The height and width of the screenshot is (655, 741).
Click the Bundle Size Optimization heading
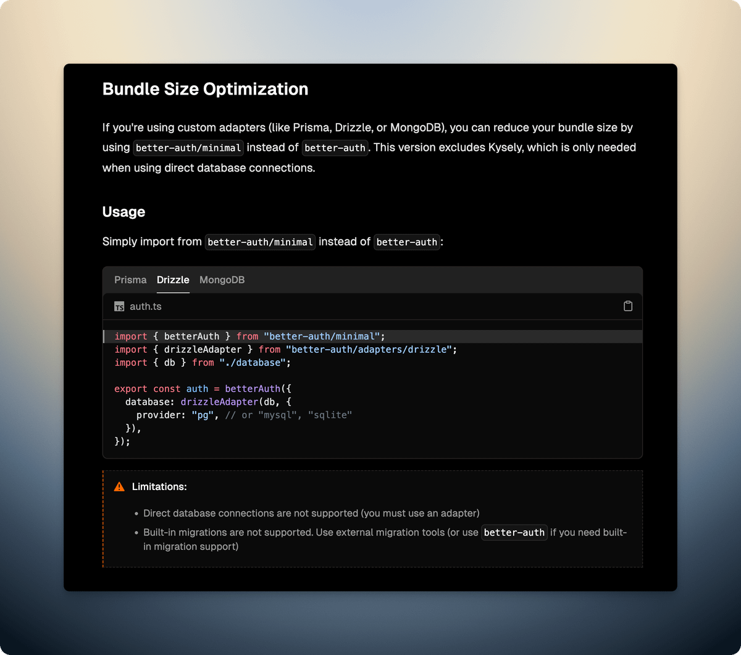click(x=205, y=89)
